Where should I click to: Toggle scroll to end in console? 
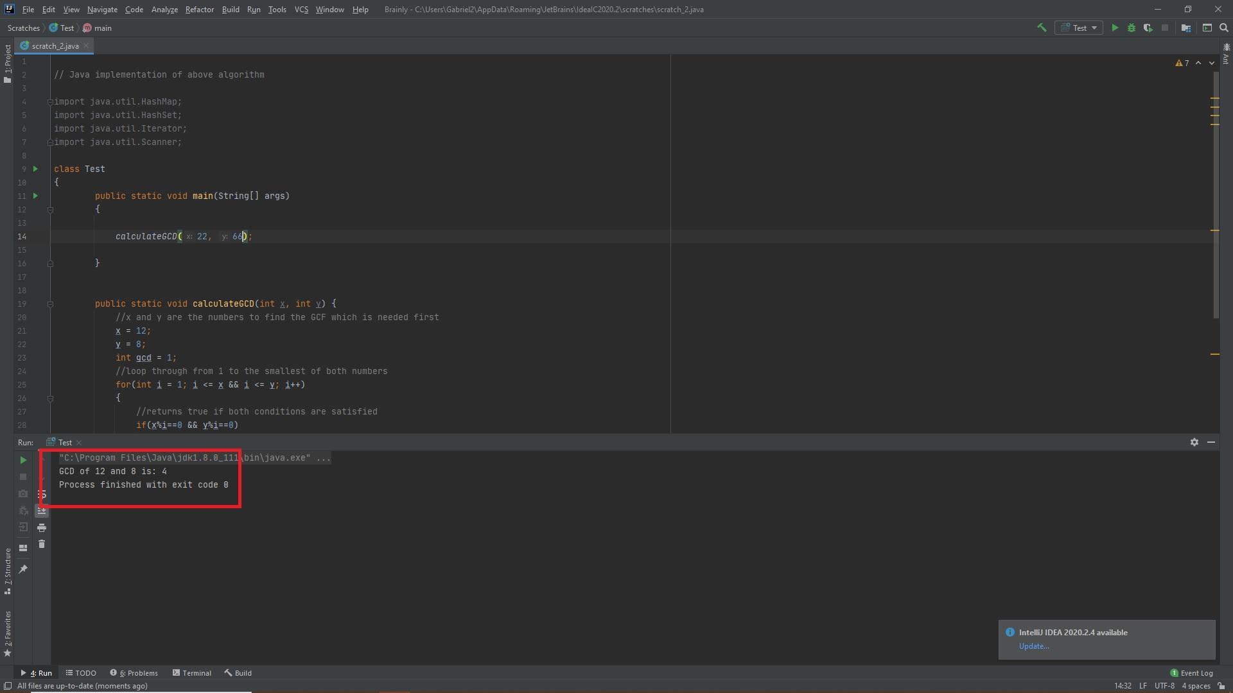point(42,511)
